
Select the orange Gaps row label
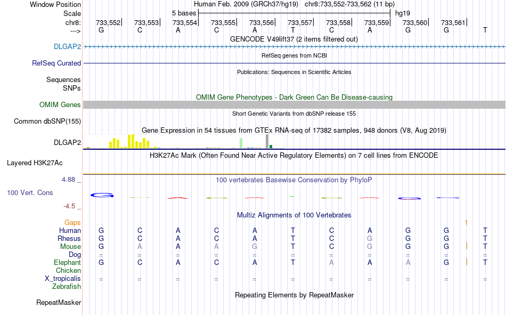(72, 222)
